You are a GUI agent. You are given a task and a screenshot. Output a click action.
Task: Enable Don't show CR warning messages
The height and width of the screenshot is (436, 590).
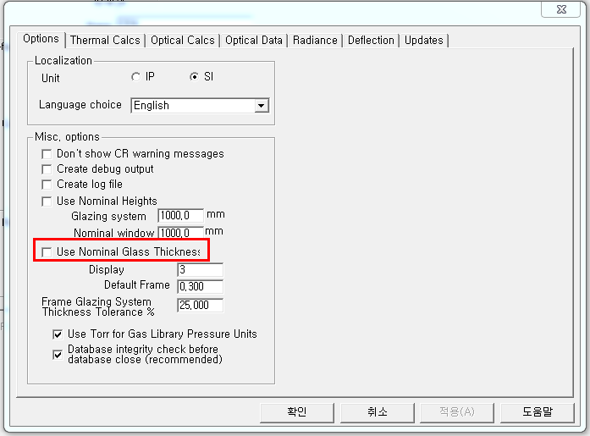pos(47,154)
